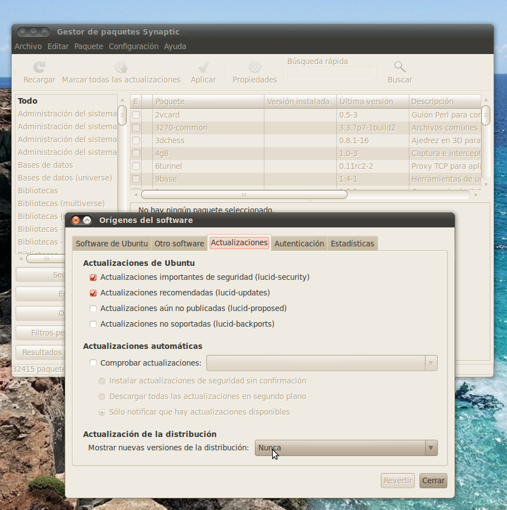The image size is (507, 510).
Task: Click the package list scroll-down arrow
Action: click(486, 184)
